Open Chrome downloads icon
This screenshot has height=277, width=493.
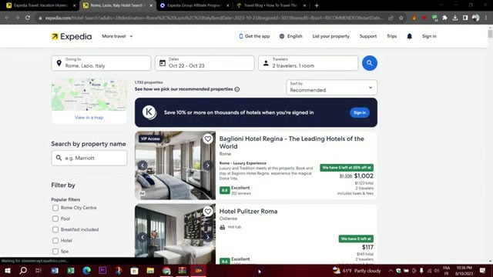click(x=455, y=18)
